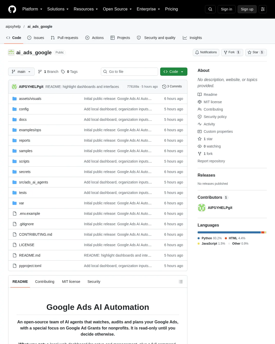Open the README outline list icon
The width and height of the screenshot is (275, 344).
coord(181,282)
